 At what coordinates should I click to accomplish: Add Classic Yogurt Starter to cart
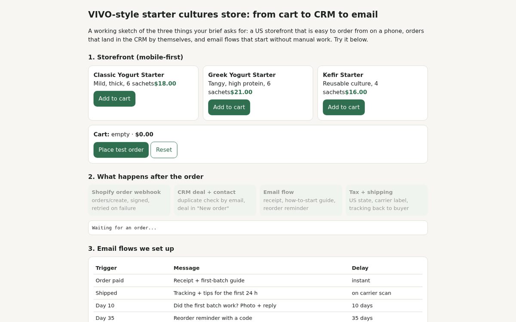114,99
